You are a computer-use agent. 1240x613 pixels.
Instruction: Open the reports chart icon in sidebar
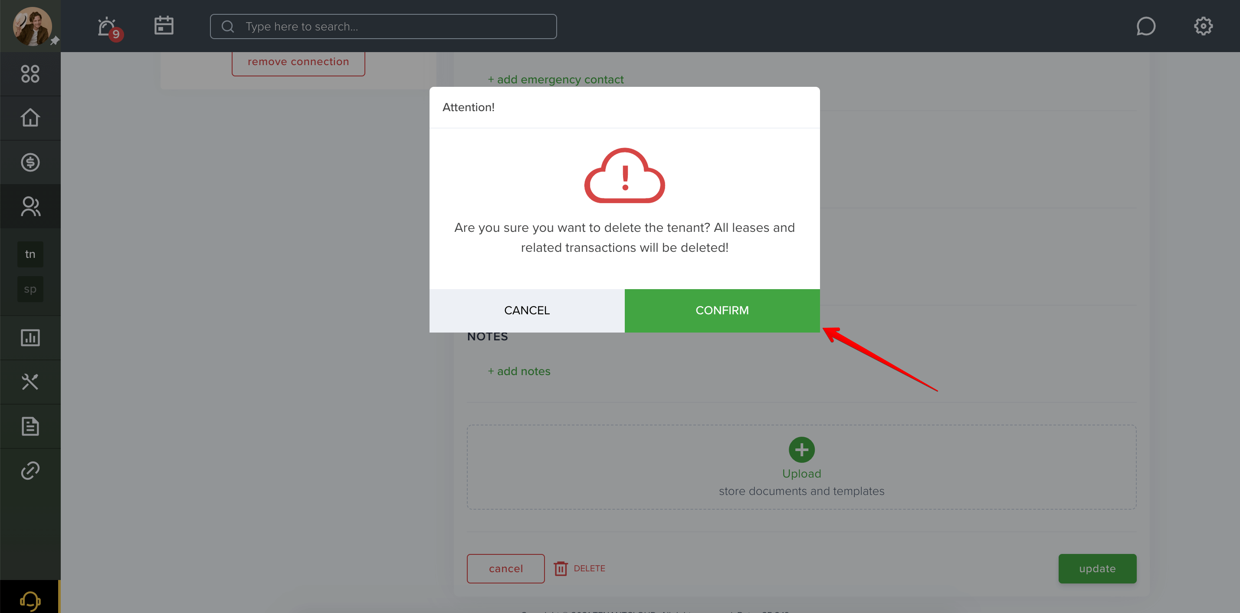tap(30, 338)
